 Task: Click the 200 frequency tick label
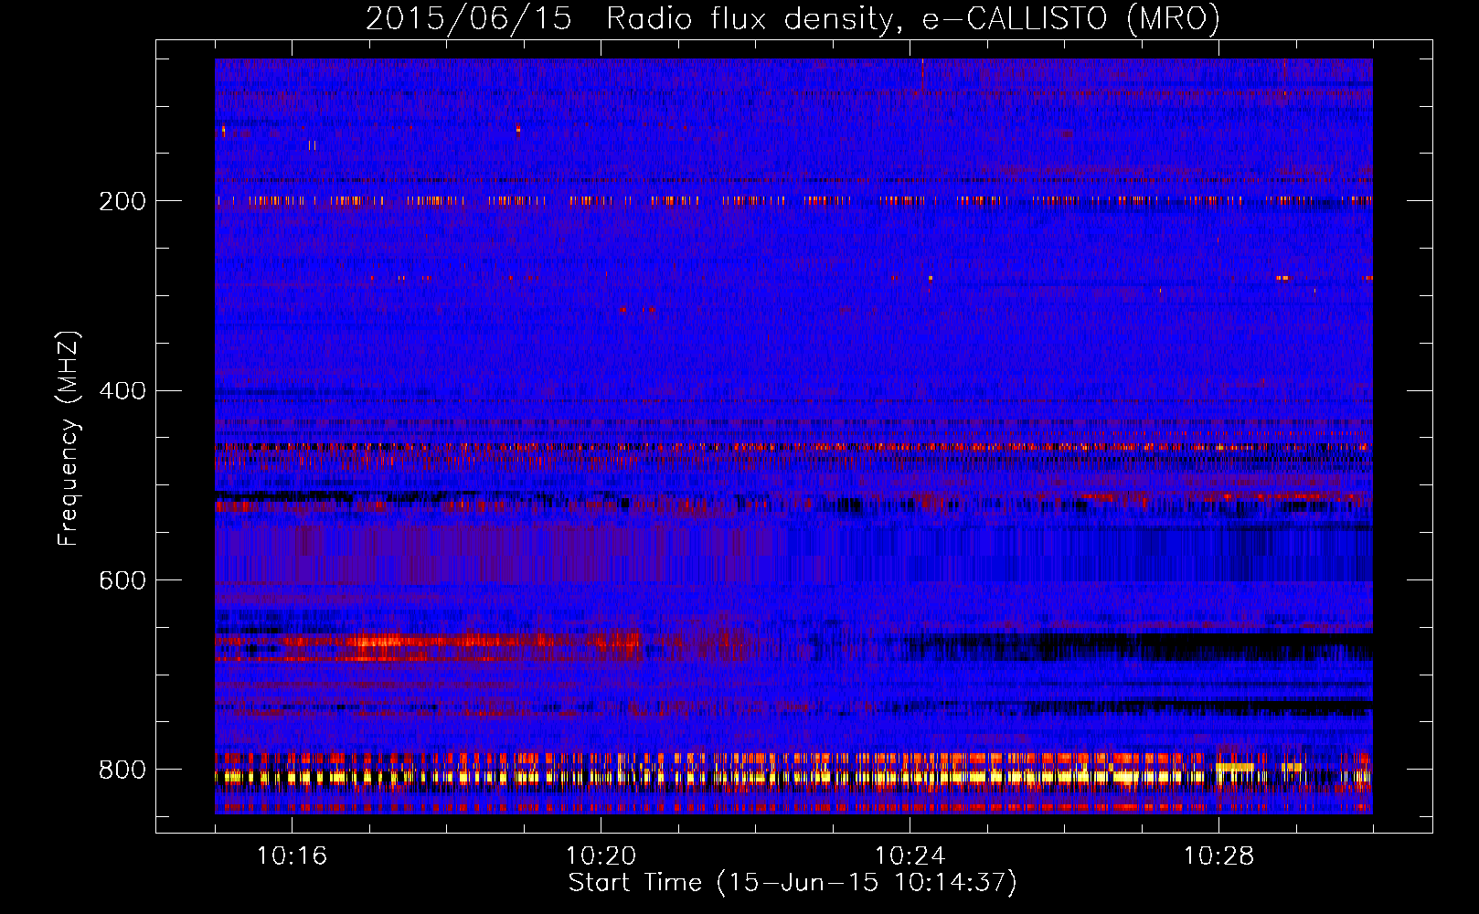(x=122, y=201)
